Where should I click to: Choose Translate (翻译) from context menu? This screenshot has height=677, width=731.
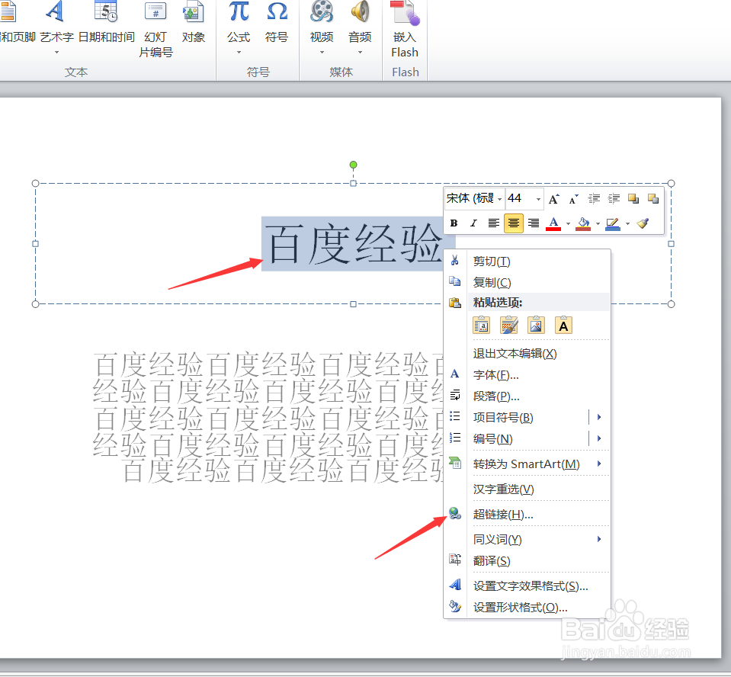click(527, 561)
